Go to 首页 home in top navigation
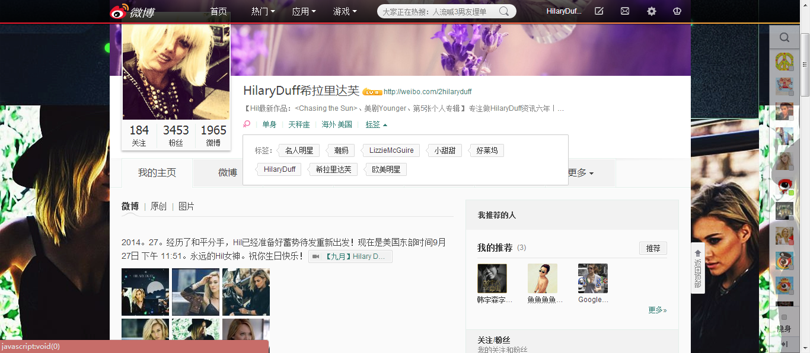810x353 pixels. click(x=219, y=11)
